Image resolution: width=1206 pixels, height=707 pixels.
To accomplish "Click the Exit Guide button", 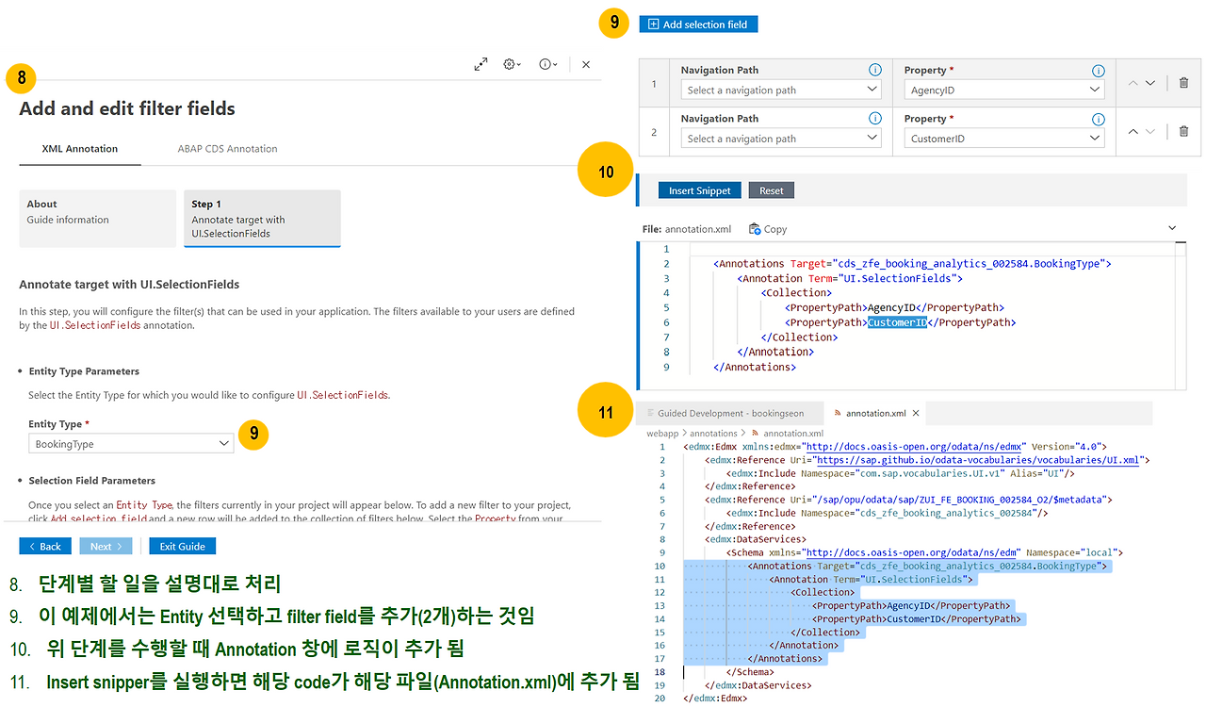I will click(183, 547).
